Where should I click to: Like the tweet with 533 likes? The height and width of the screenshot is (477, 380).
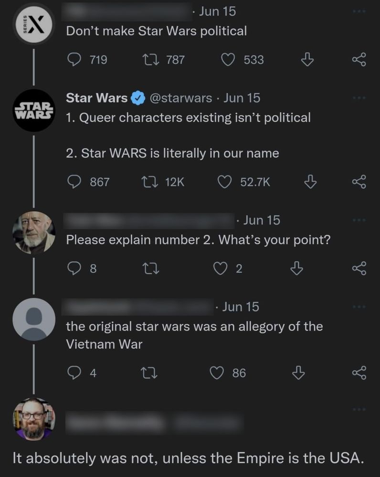228,60
